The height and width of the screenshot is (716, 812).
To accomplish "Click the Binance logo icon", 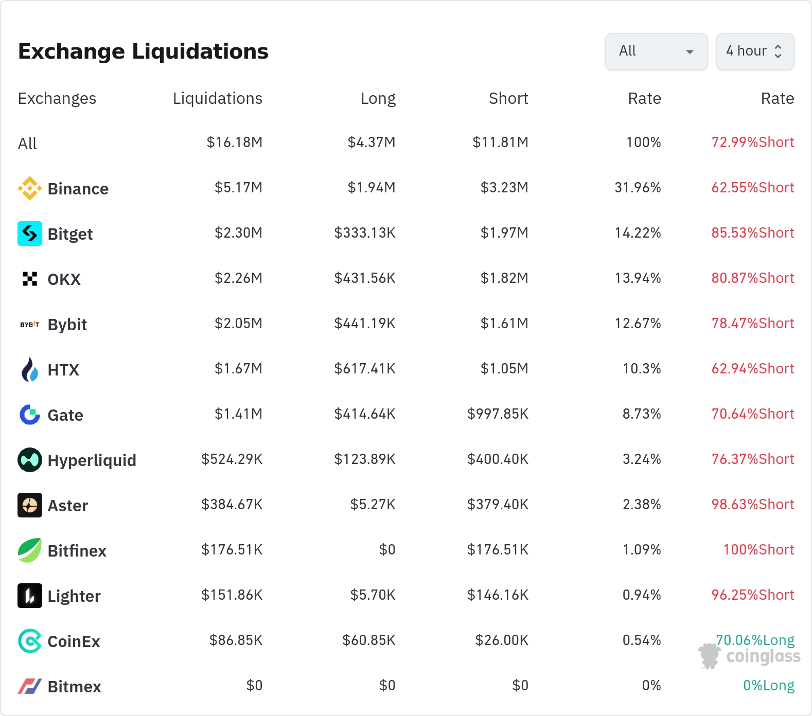I will [x=30, y=188].
